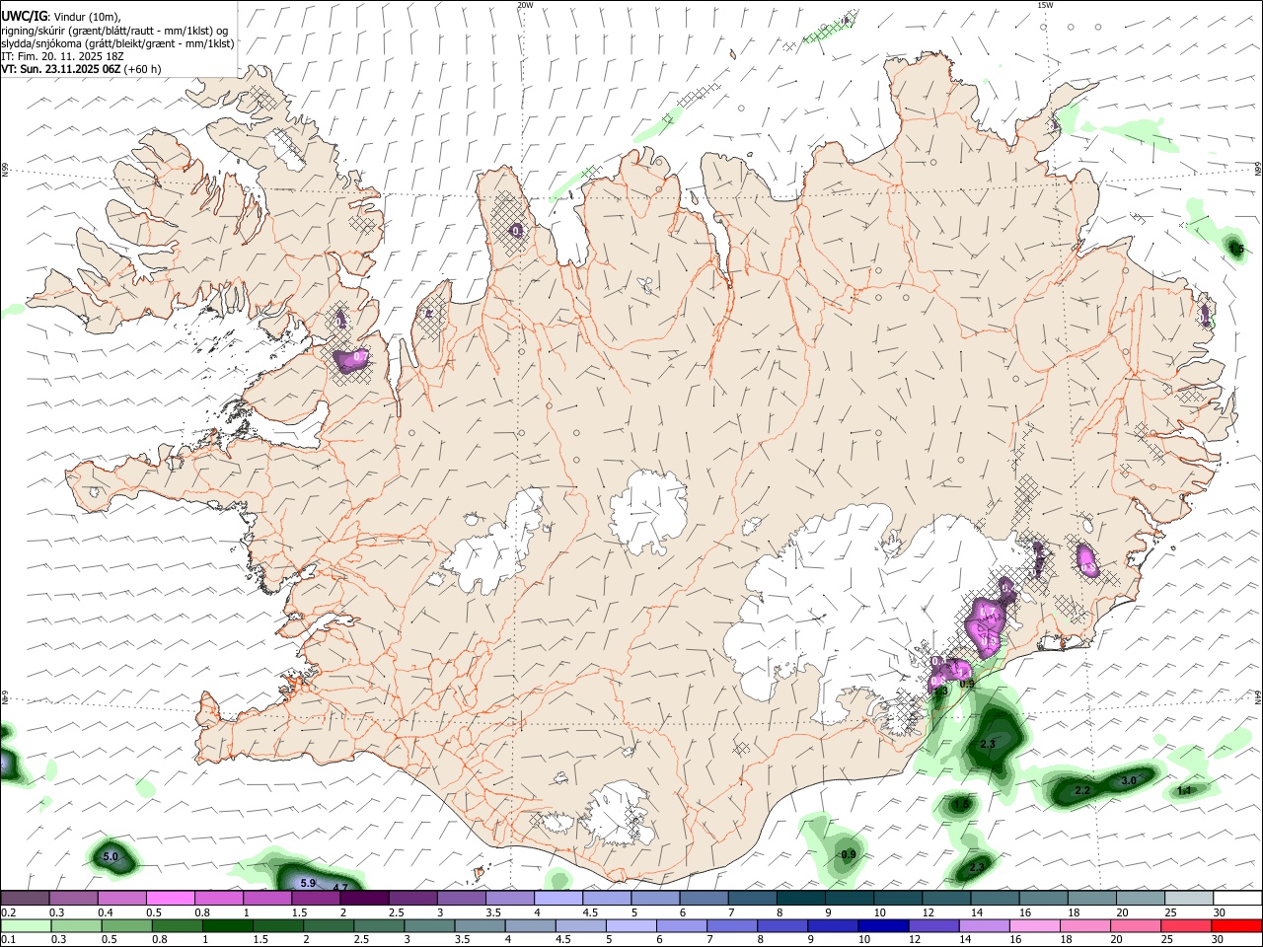
Task: Click the rainfall value '5.0' off the southwest coast
Action: pyautogui.click(x=111, y=857)
